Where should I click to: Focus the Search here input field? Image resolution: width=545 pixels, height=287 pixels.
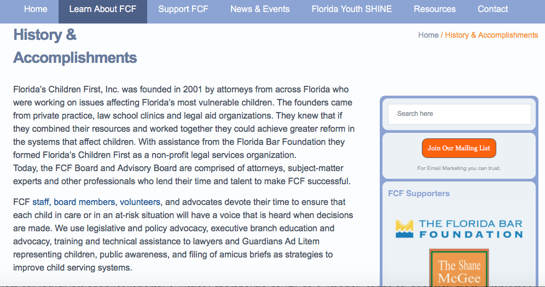coord(459,114)
